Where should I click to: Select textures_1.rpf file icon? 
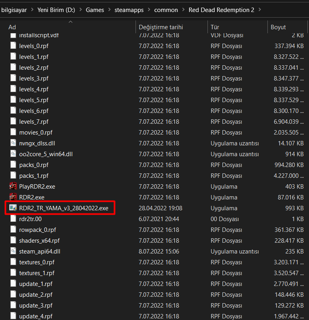(13, 273)
